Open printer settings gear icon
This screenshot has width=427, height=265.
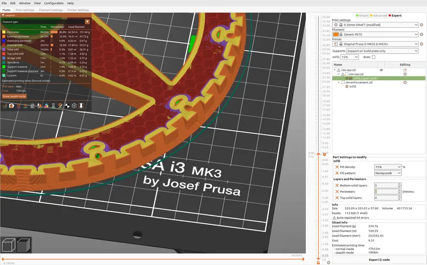(422, 44)
